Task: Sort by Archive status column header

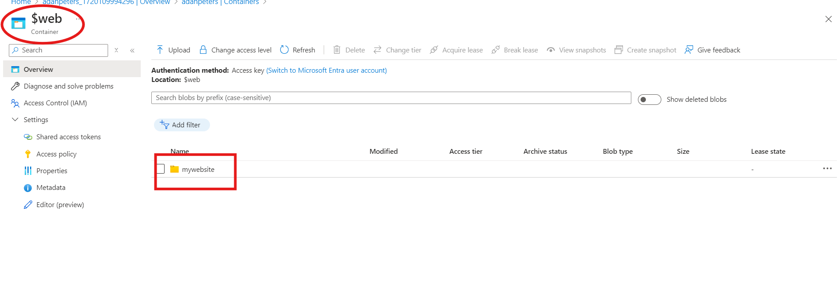Action: [545, 152]
